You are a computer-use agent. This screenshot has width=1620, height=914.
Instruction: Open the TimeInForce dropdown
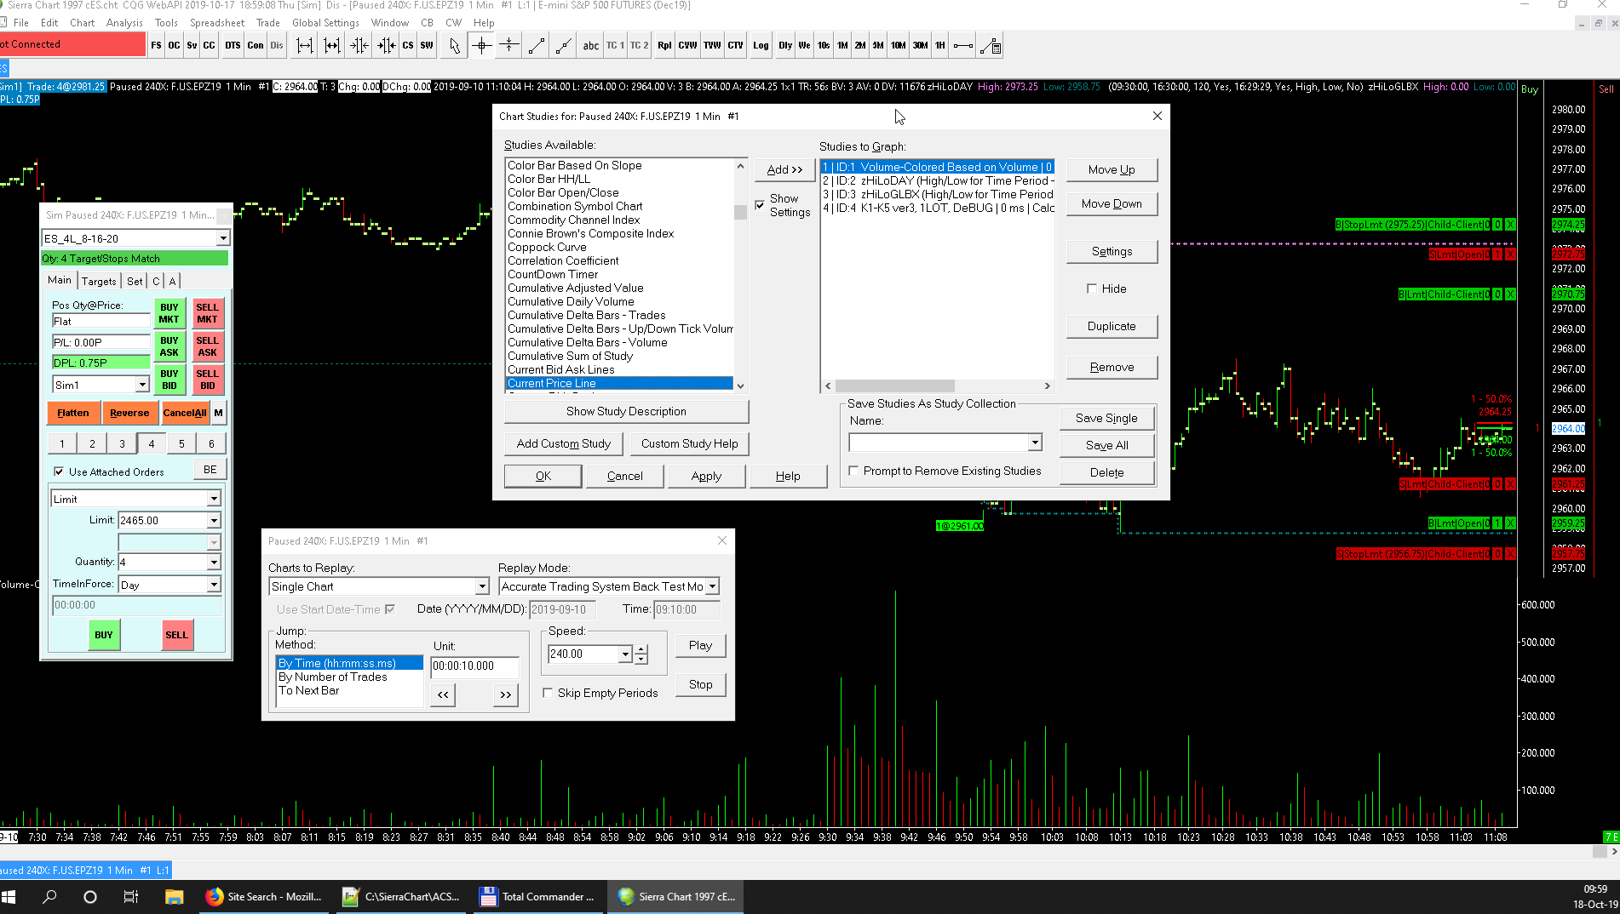click(x=214, y=585)
